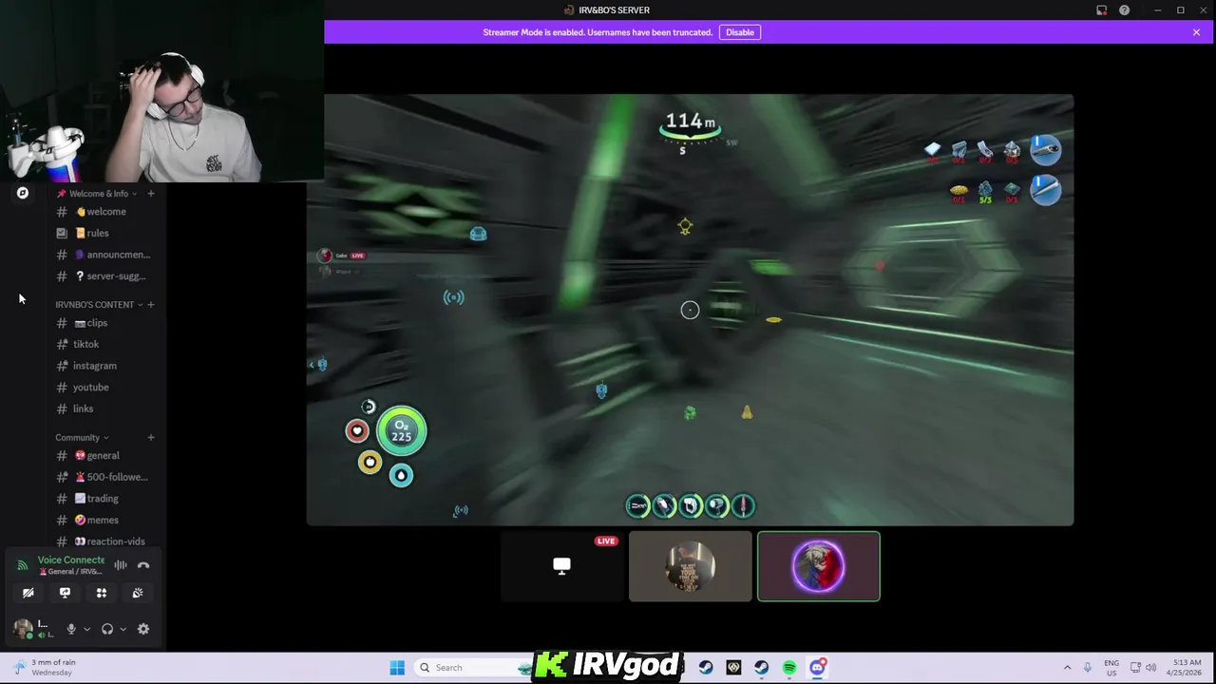Select the LIVE screen share tile

562,566
